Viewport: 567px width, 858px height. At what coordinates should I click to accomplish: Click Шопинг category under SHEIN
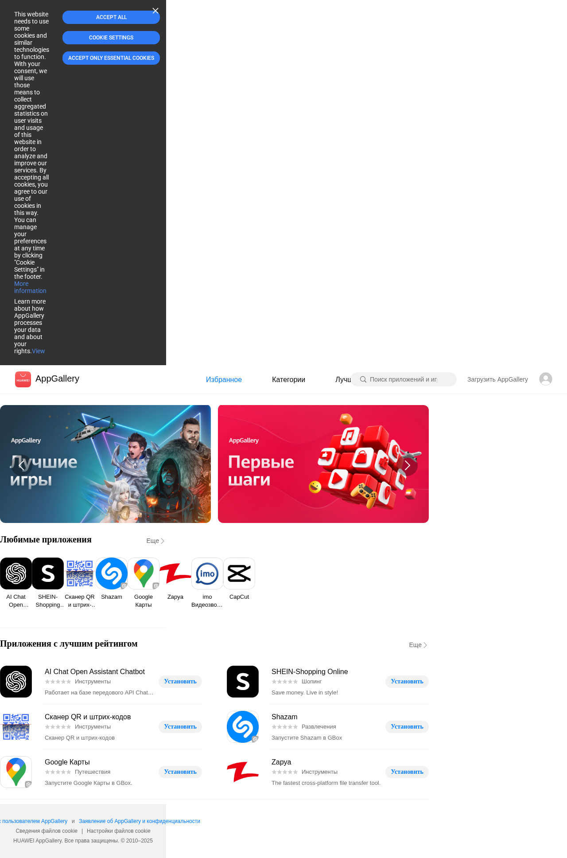point(311,682)
